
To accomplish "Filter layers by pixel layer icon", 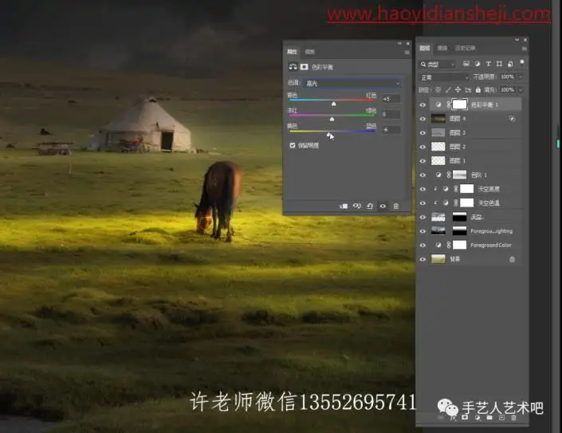I will (466, 64).
